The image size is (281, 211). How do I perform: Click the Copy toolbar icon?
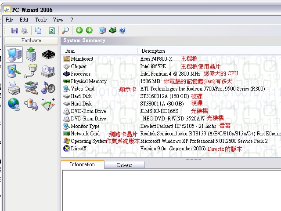click(x=38, y=30)
